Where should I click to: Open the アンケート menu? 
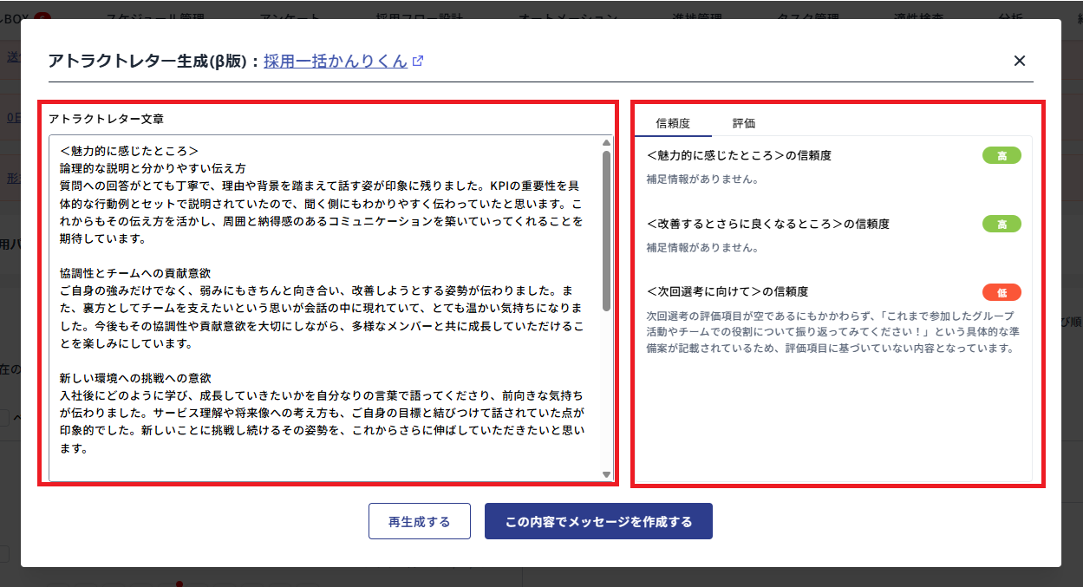tap(290, 16)
